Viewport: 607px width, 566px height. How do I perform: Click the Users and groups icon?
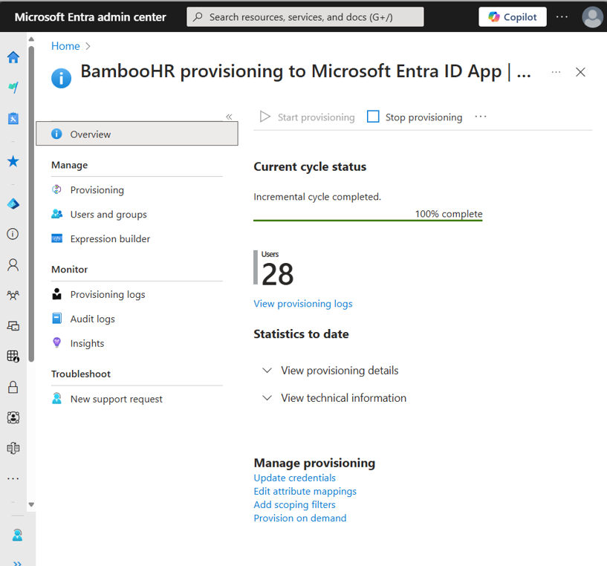coord(57,214)
